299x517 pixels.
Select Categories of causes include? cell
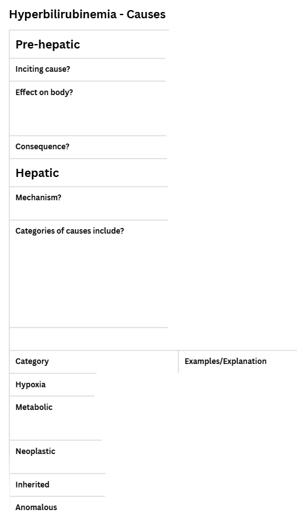[89, 274]
